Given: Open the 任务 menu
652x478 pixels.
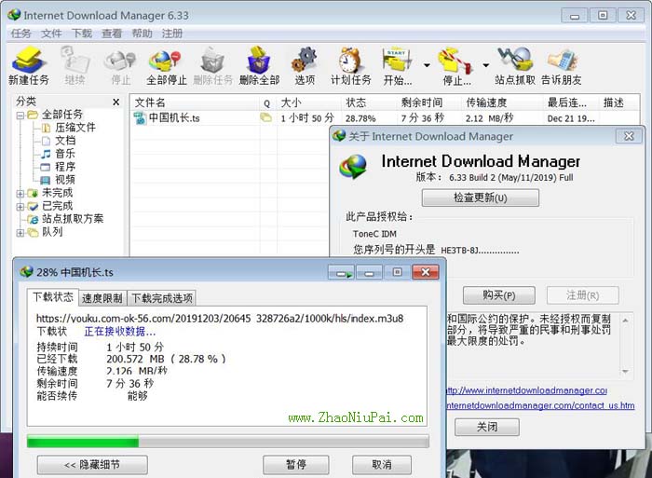Looking at the screenshot, I should 20,34.
